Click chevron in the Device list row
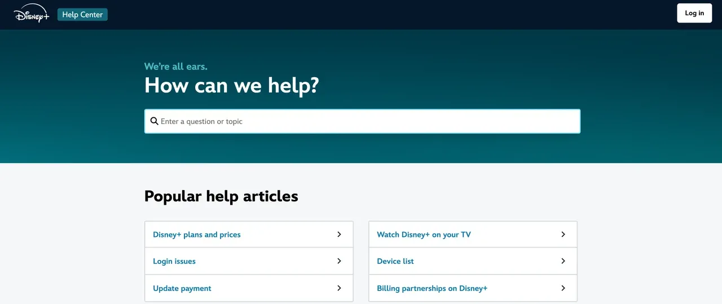The height and width of the screenshot is (304, 722). (563, 261)
